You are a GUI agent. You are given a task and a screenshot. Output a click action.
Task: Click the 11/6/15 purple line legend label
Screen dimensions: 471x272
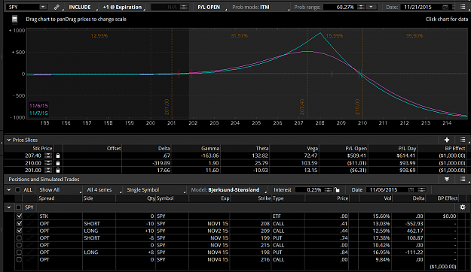point(38,106)
